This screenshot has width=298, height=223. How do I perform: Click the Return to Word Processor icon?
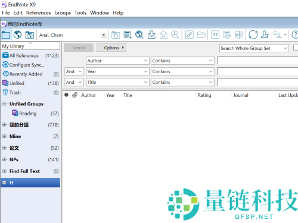coord(238,34)
